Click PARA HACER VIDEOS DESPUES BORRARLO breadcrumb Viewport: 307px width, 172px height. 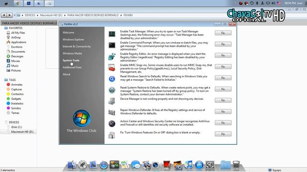[93, 15]
